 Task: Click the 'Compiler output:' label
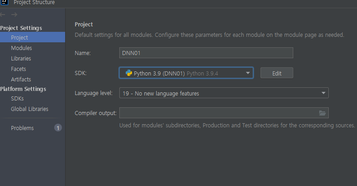[96, 113]
